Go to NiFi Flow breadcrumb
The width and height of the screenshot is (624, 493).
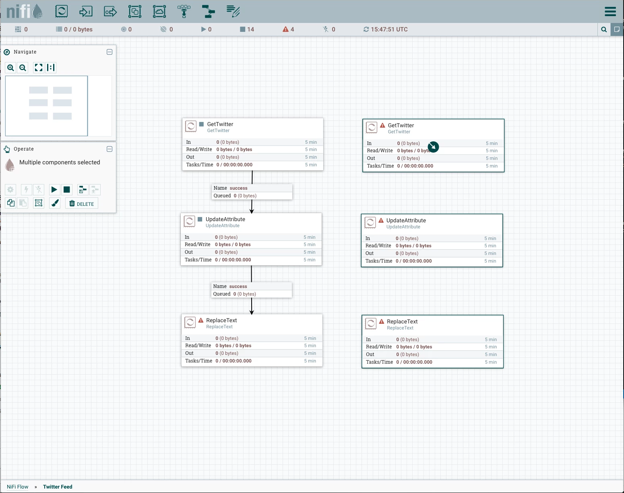[x=18, y=487]
